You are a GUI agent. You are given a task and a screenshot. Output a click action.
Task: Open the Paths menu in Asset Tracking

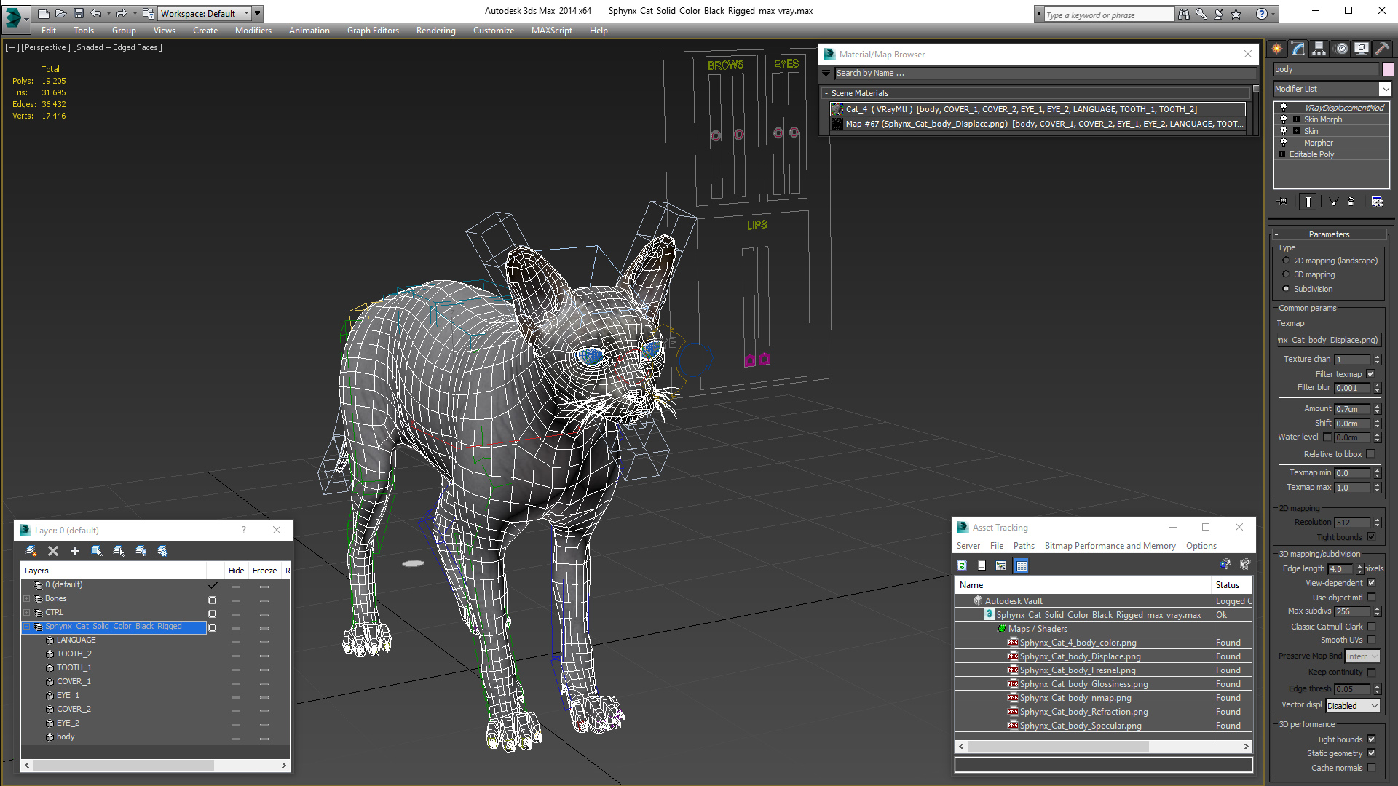[1024, 546]
